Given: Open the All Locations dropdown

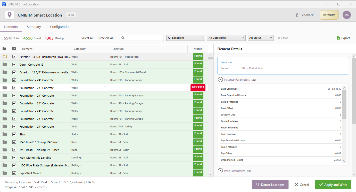Looking at the screenshot, I should [x=185, y=37].
